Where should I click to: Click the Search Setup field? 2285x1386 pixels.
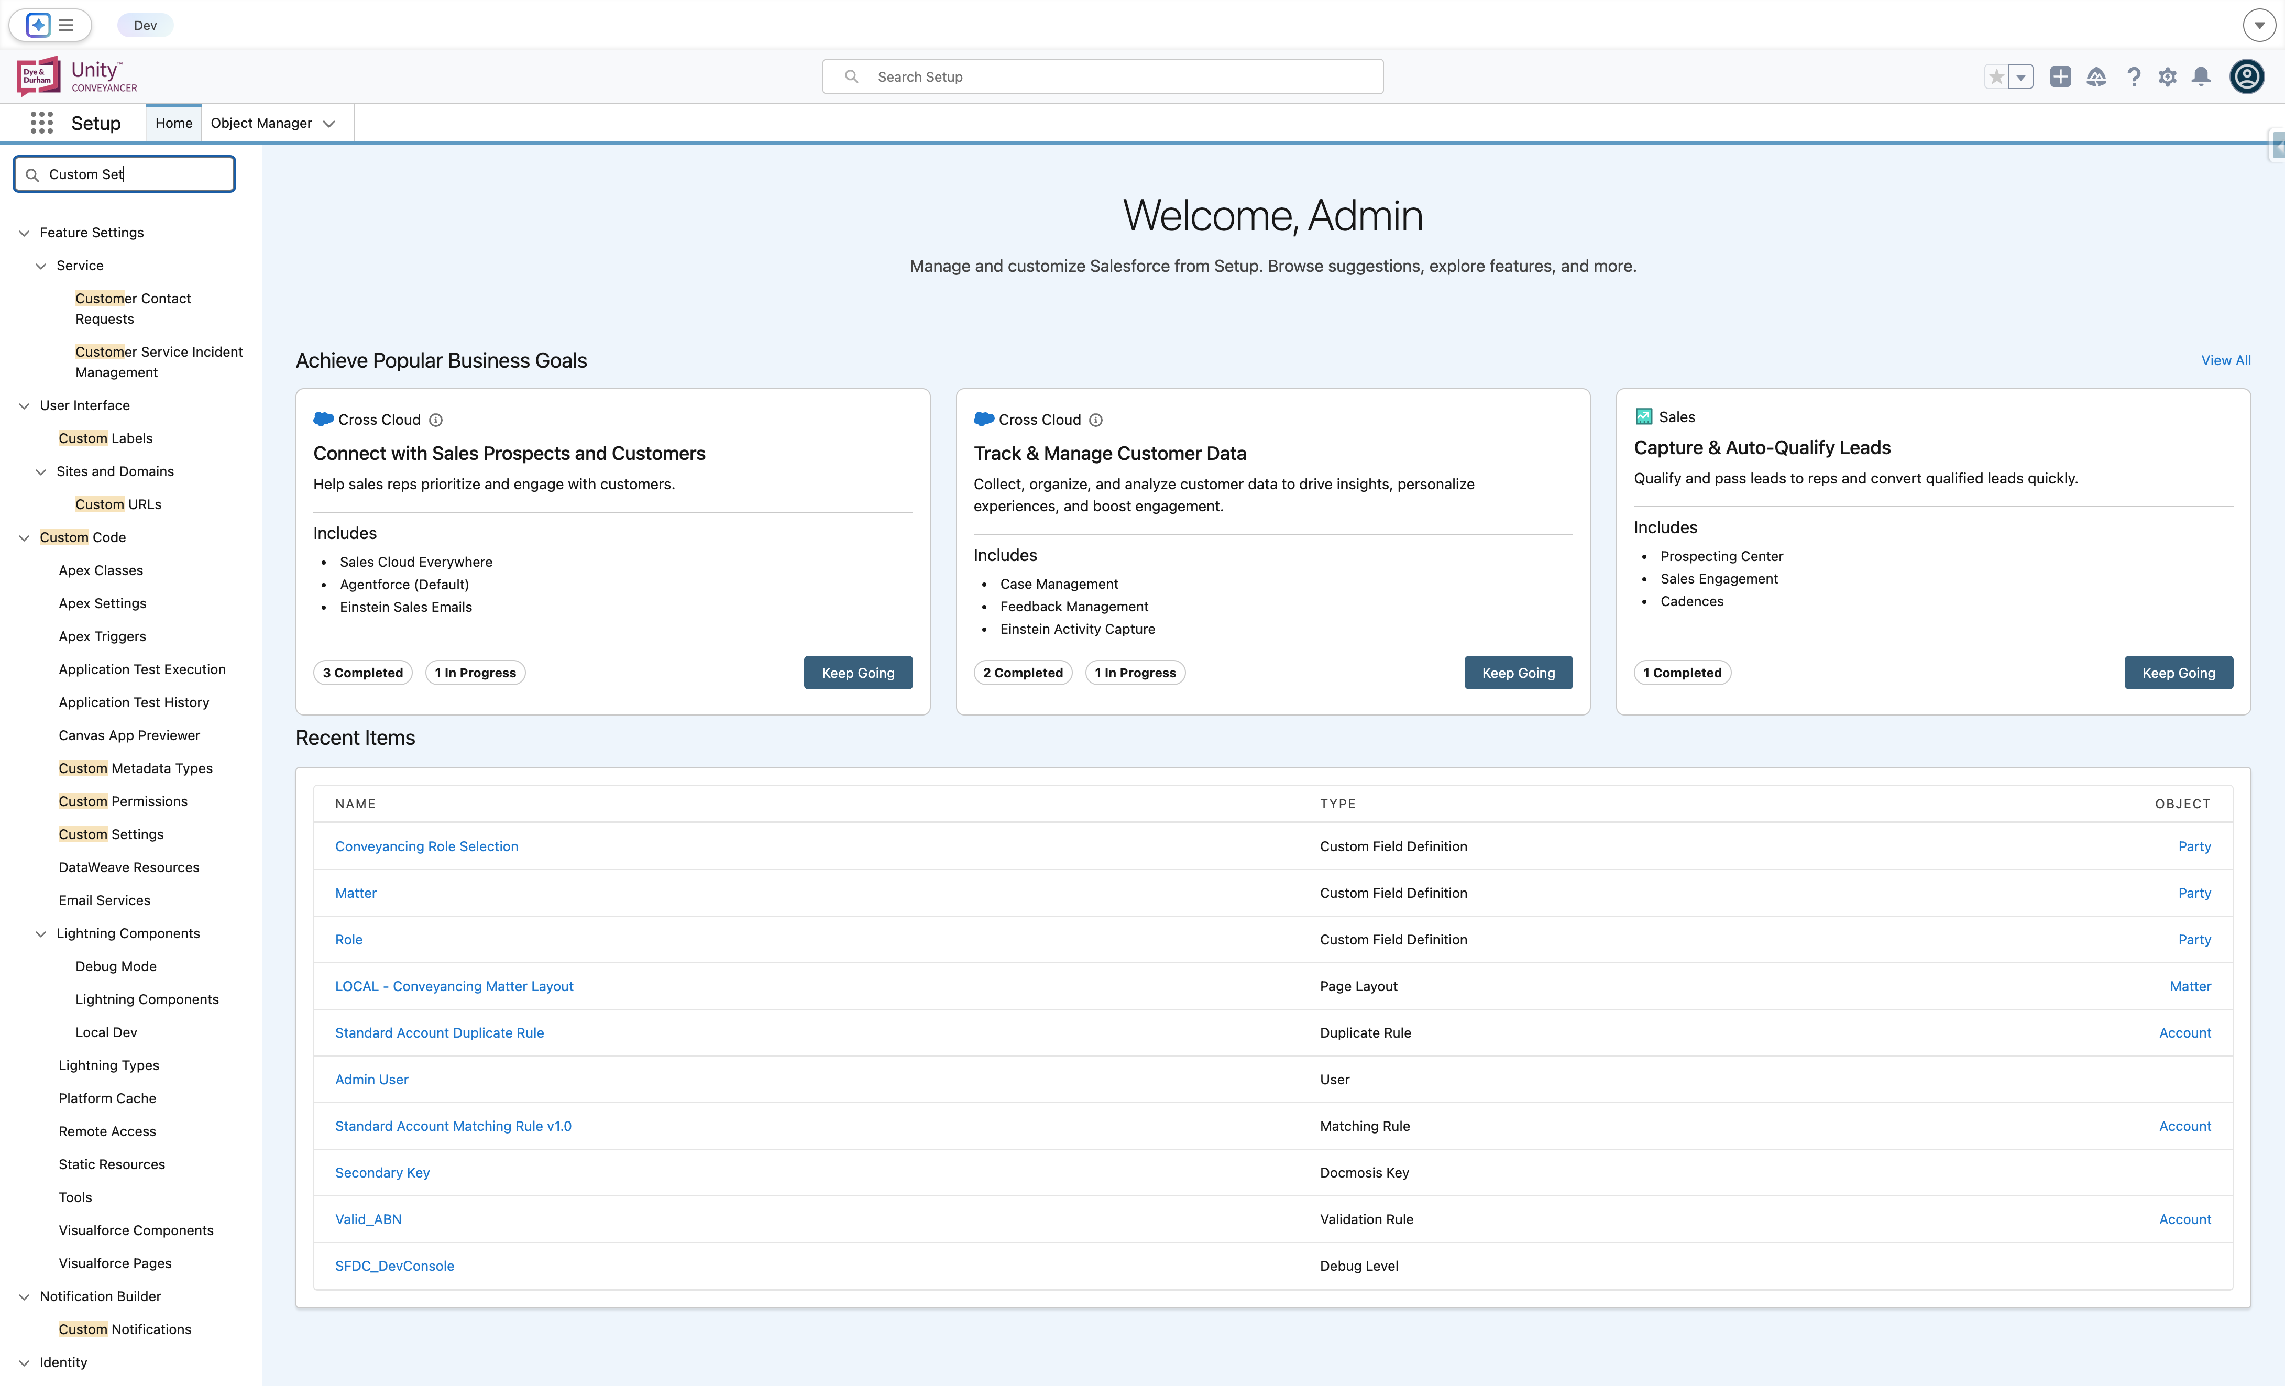click(1103, 77)
